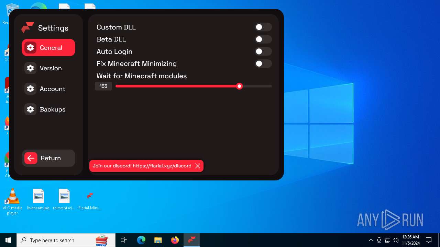Click the Wait for Minecraft modules label

coord(142,76)
